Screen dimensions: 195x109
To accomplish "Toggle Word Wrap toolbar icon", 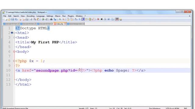I will (76, 19).
